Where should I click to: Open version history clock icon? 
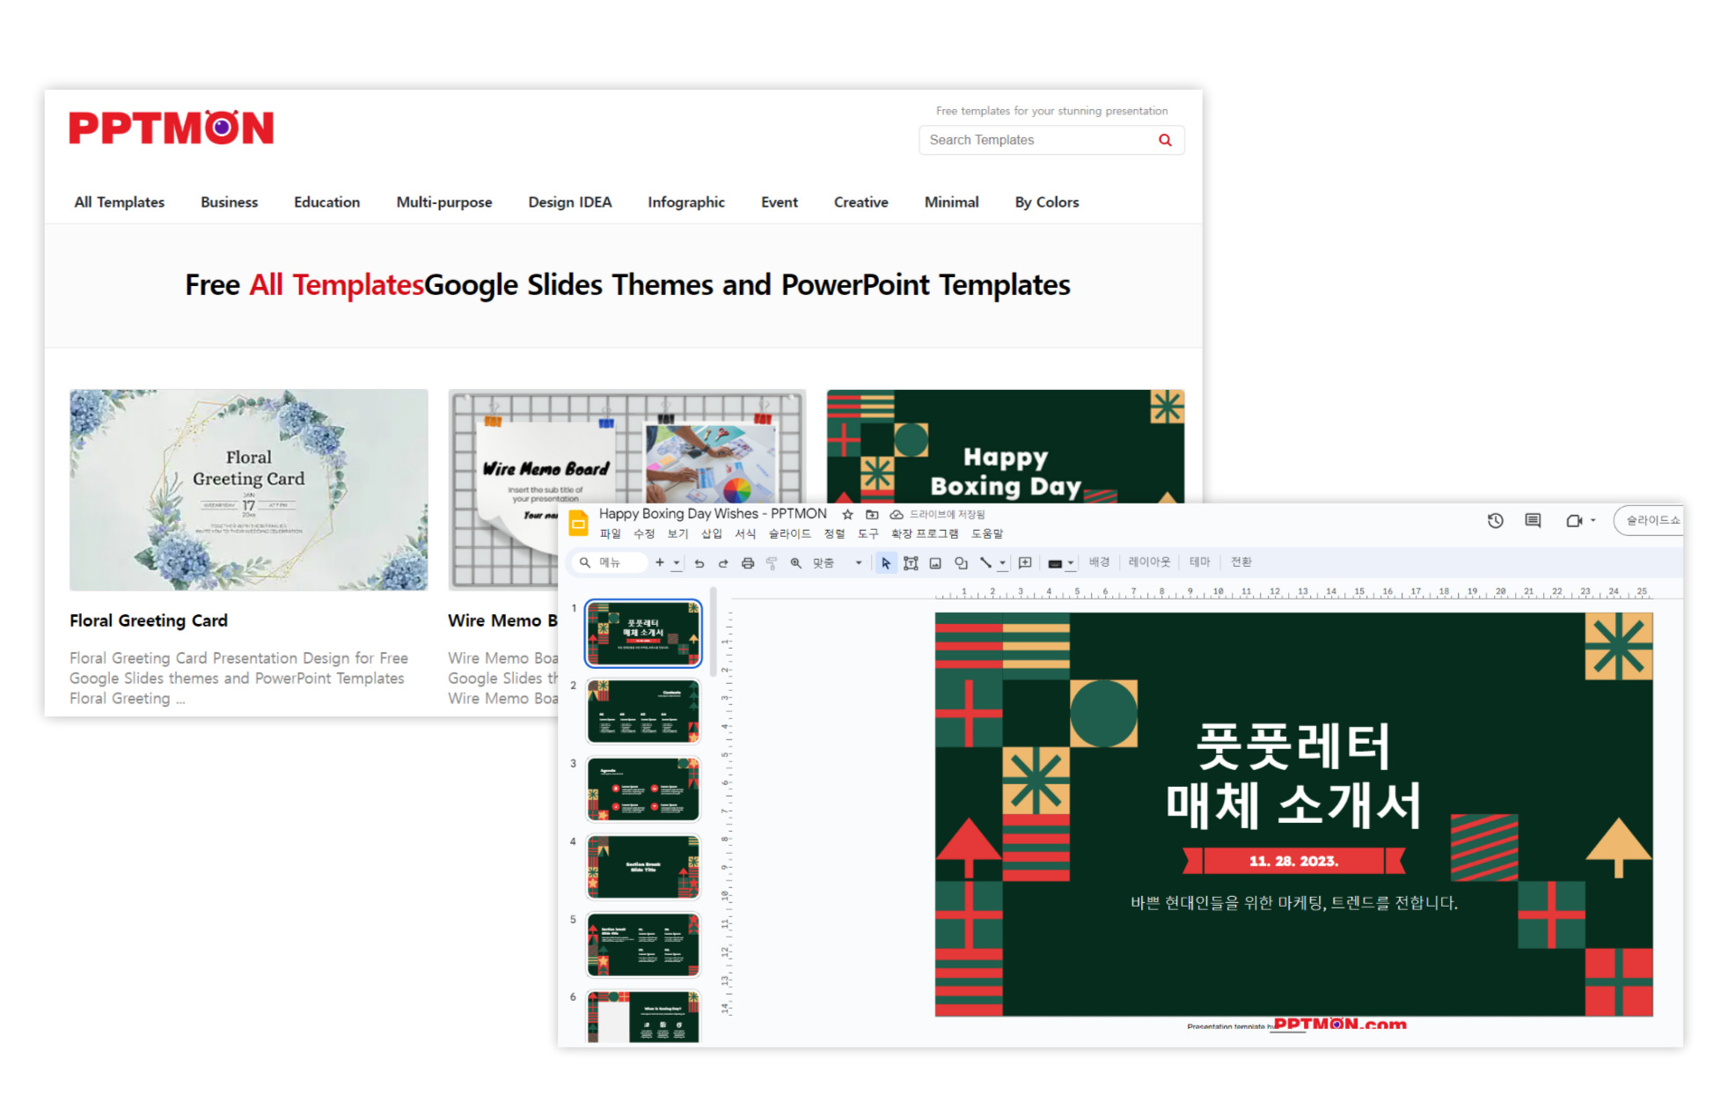coord(1495,520)
